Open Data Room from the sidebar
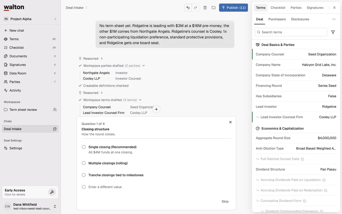This screenshot has width=342, height=214. coord(30,73)
